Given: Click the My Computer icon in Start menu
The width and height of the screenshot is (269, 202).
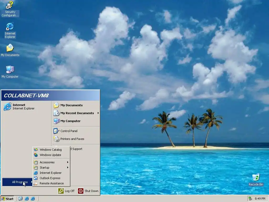Looking at the screenshot, I should coord(56,121).
